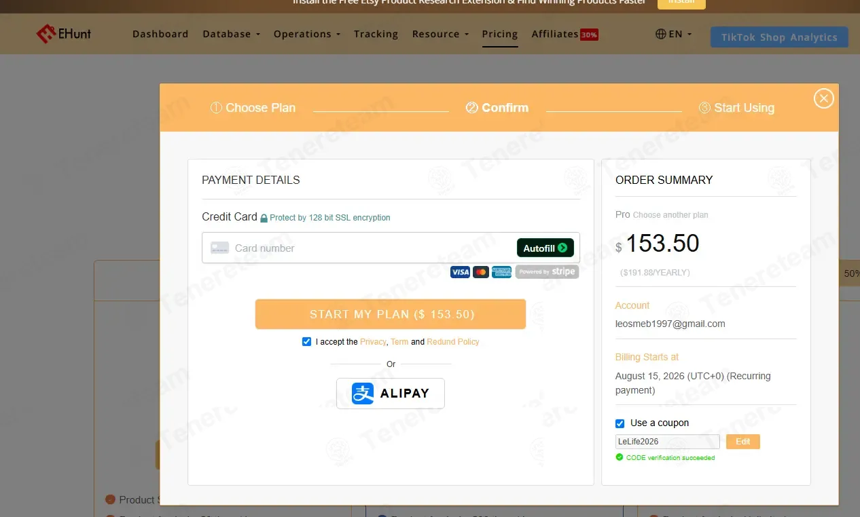Click the ORDER SUMMARY heading

coord(664,180)
